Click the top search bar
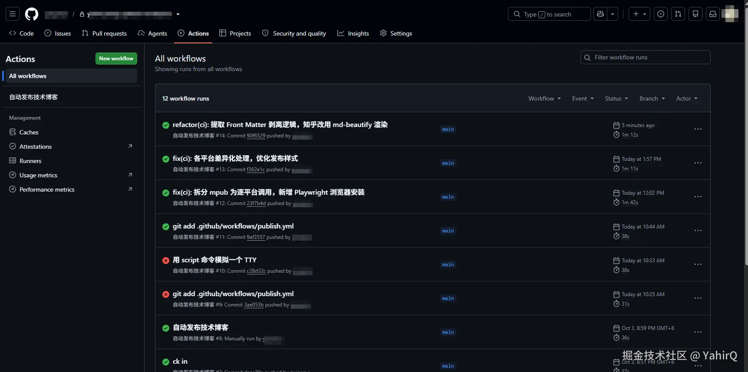The image size is (748, 372). pyautogui.click(x=549, y=14)
